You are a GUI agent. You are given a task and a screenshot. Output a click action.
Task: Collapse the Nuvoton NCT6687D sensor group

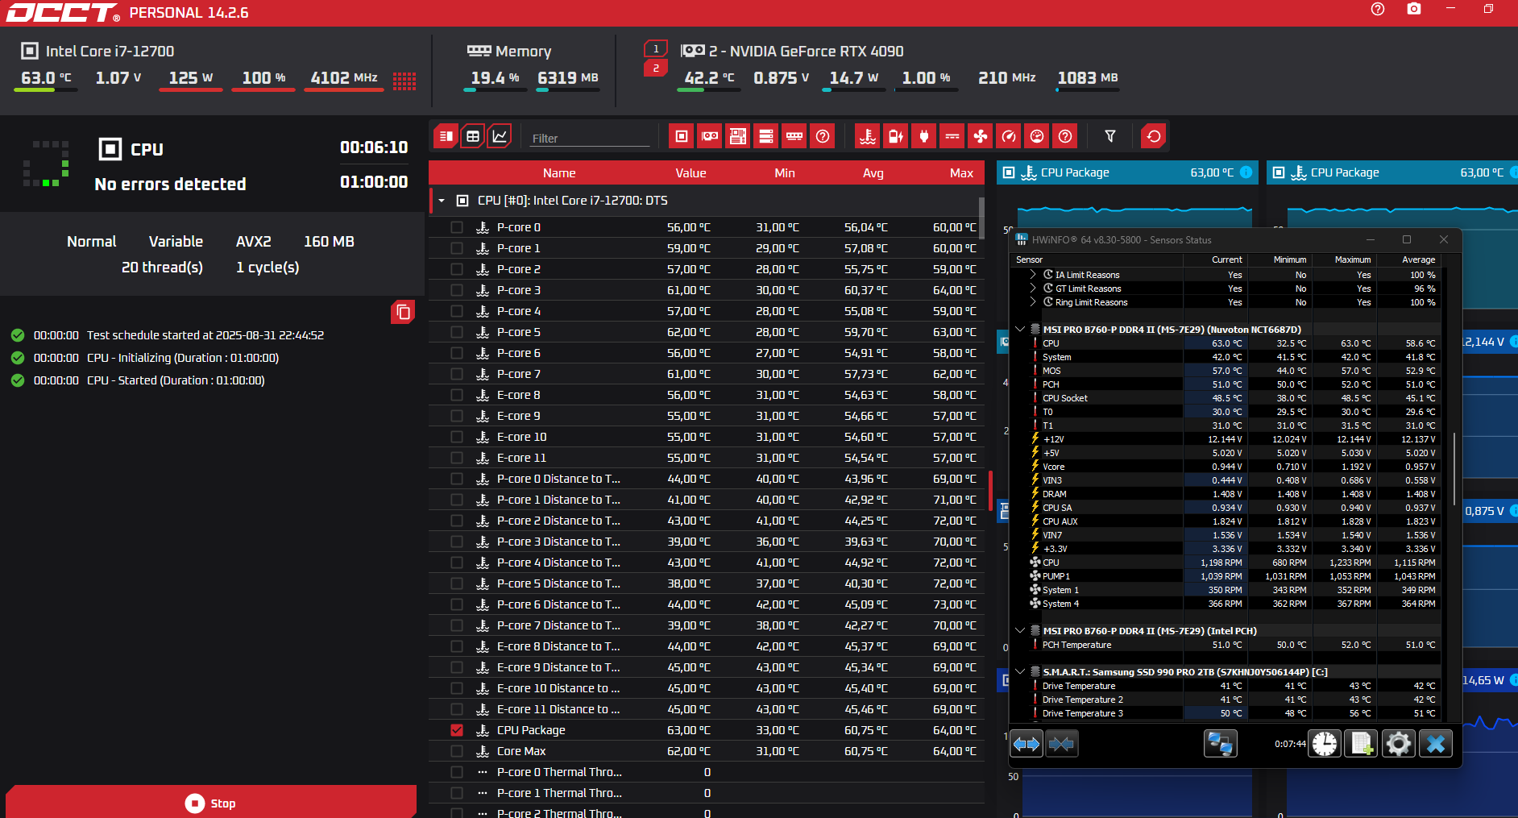pyautogui.click(x=1020, y=329)
